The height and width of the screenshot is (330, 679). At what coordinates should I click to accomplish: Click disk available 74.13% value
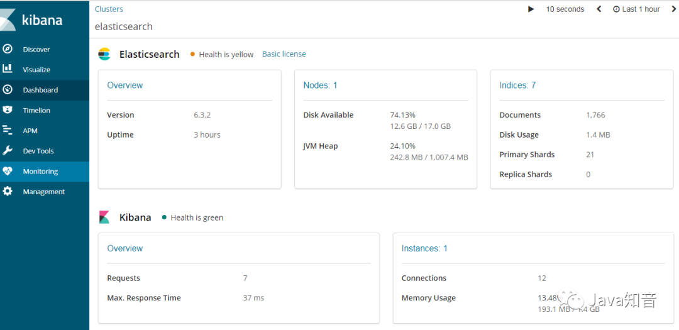(403, 115)
